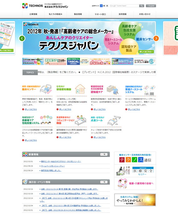Open 詳しくはこちら link under コミュニケーション機器

tap(65, 137)
